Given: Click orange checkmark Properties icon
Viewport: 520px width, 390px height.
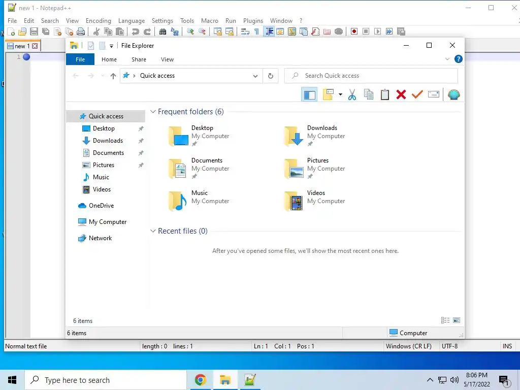Looking at the screenshot, I should point(417,95).
